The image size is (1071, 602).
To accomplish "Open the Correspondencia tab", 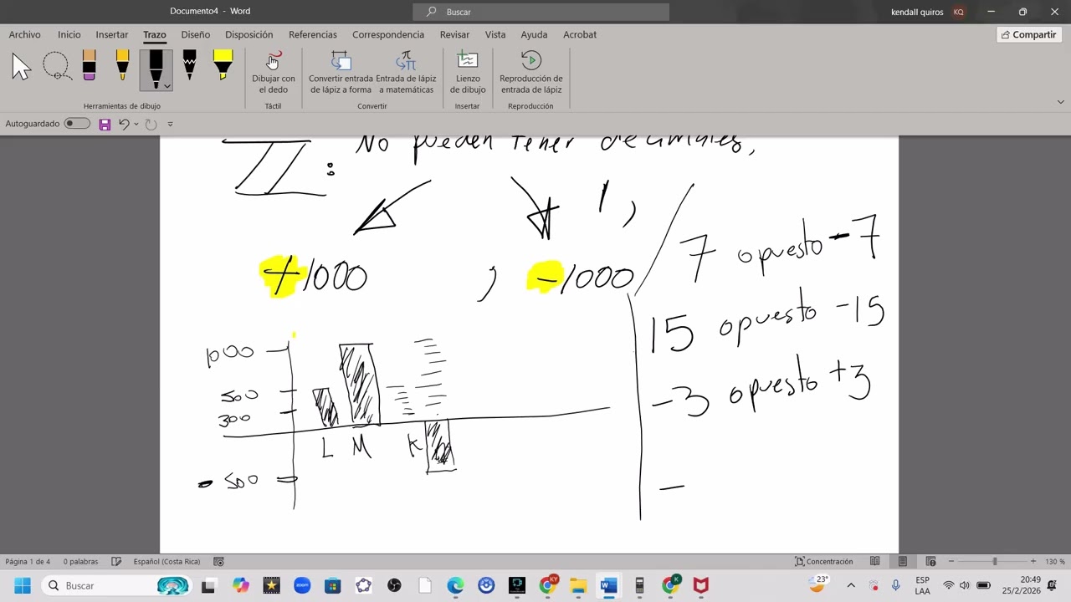I will pos(388,34).
